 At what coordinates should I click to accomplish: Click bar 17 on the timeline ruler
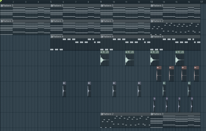(x=202, y=2)
